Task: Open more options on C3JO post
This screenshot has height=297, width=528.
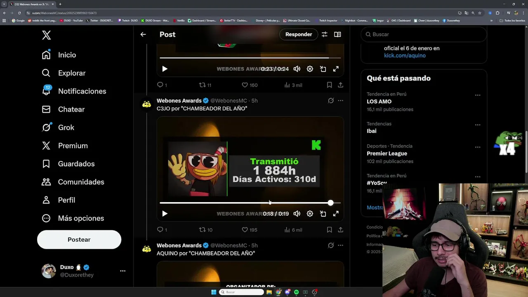Action: point(340,101)
